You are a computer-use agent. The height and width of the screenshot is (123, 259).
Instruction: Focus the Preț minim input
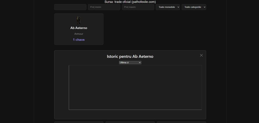[x=104, y=7]
